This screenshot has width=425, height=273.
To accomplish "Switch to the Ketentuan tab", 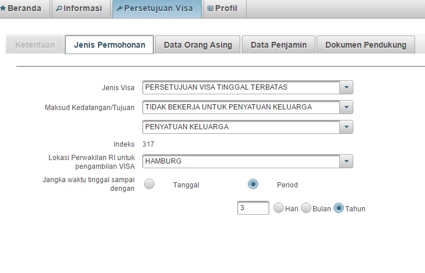I will coord(35,45).
